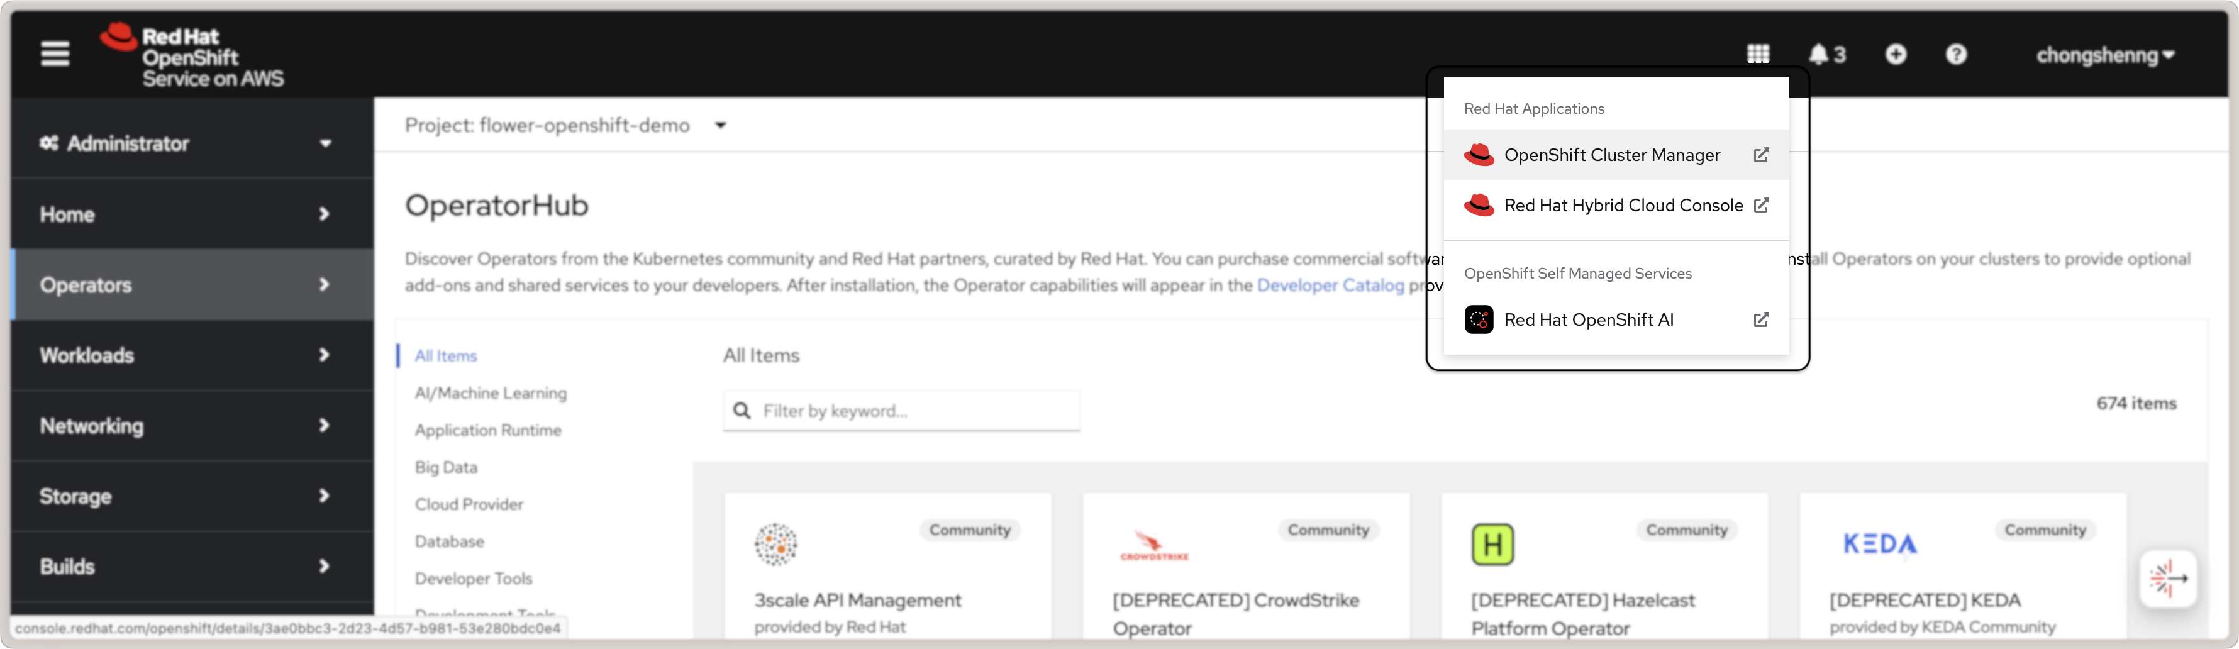Viewport: 2239px width, 649px height.
Task: Click external link icon beside Red Hat OpenShift AI
Action: click(1761, 319)
